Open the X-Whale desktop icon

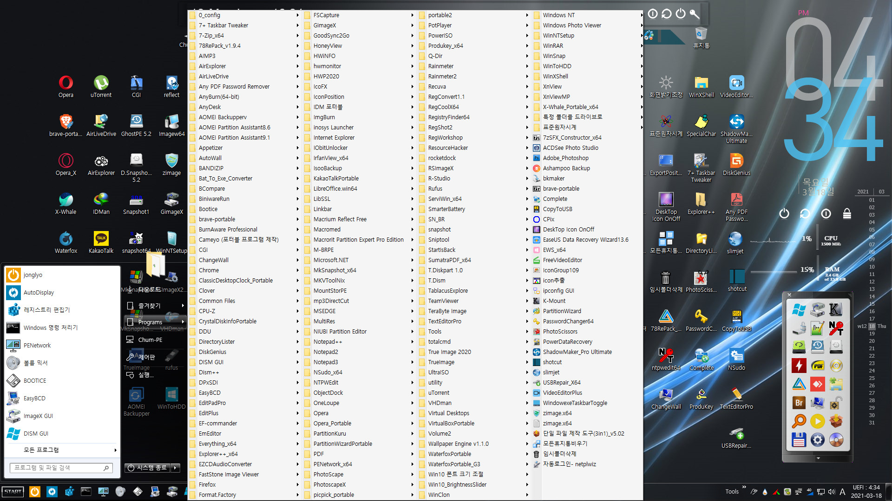[x=66, y=203]
